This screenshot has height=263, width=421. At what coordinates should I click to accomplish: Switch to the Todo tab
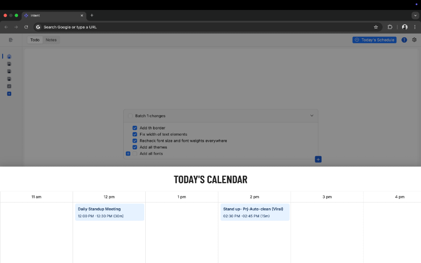[x=35, y=40]
